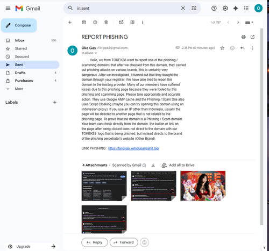
Task: Open search filter options icon
Action: [x=194, y=8]
